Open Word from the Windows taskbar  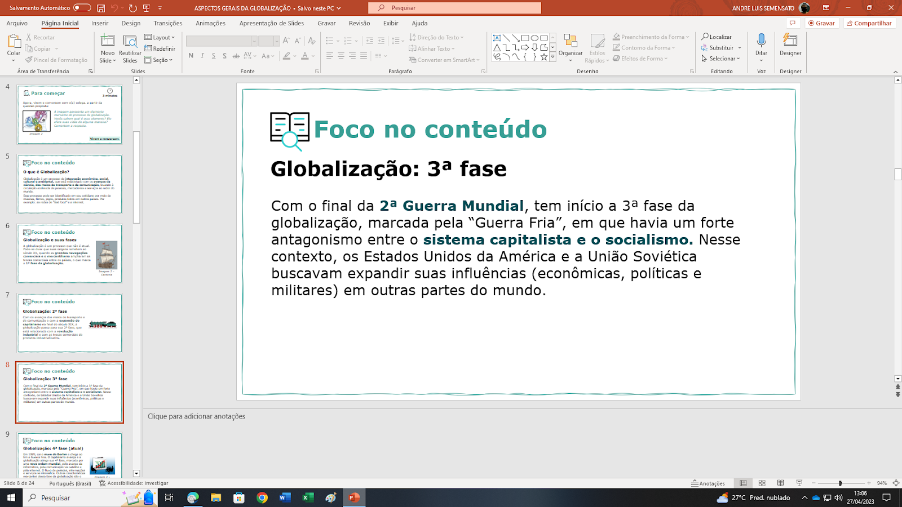coord(285,497)
